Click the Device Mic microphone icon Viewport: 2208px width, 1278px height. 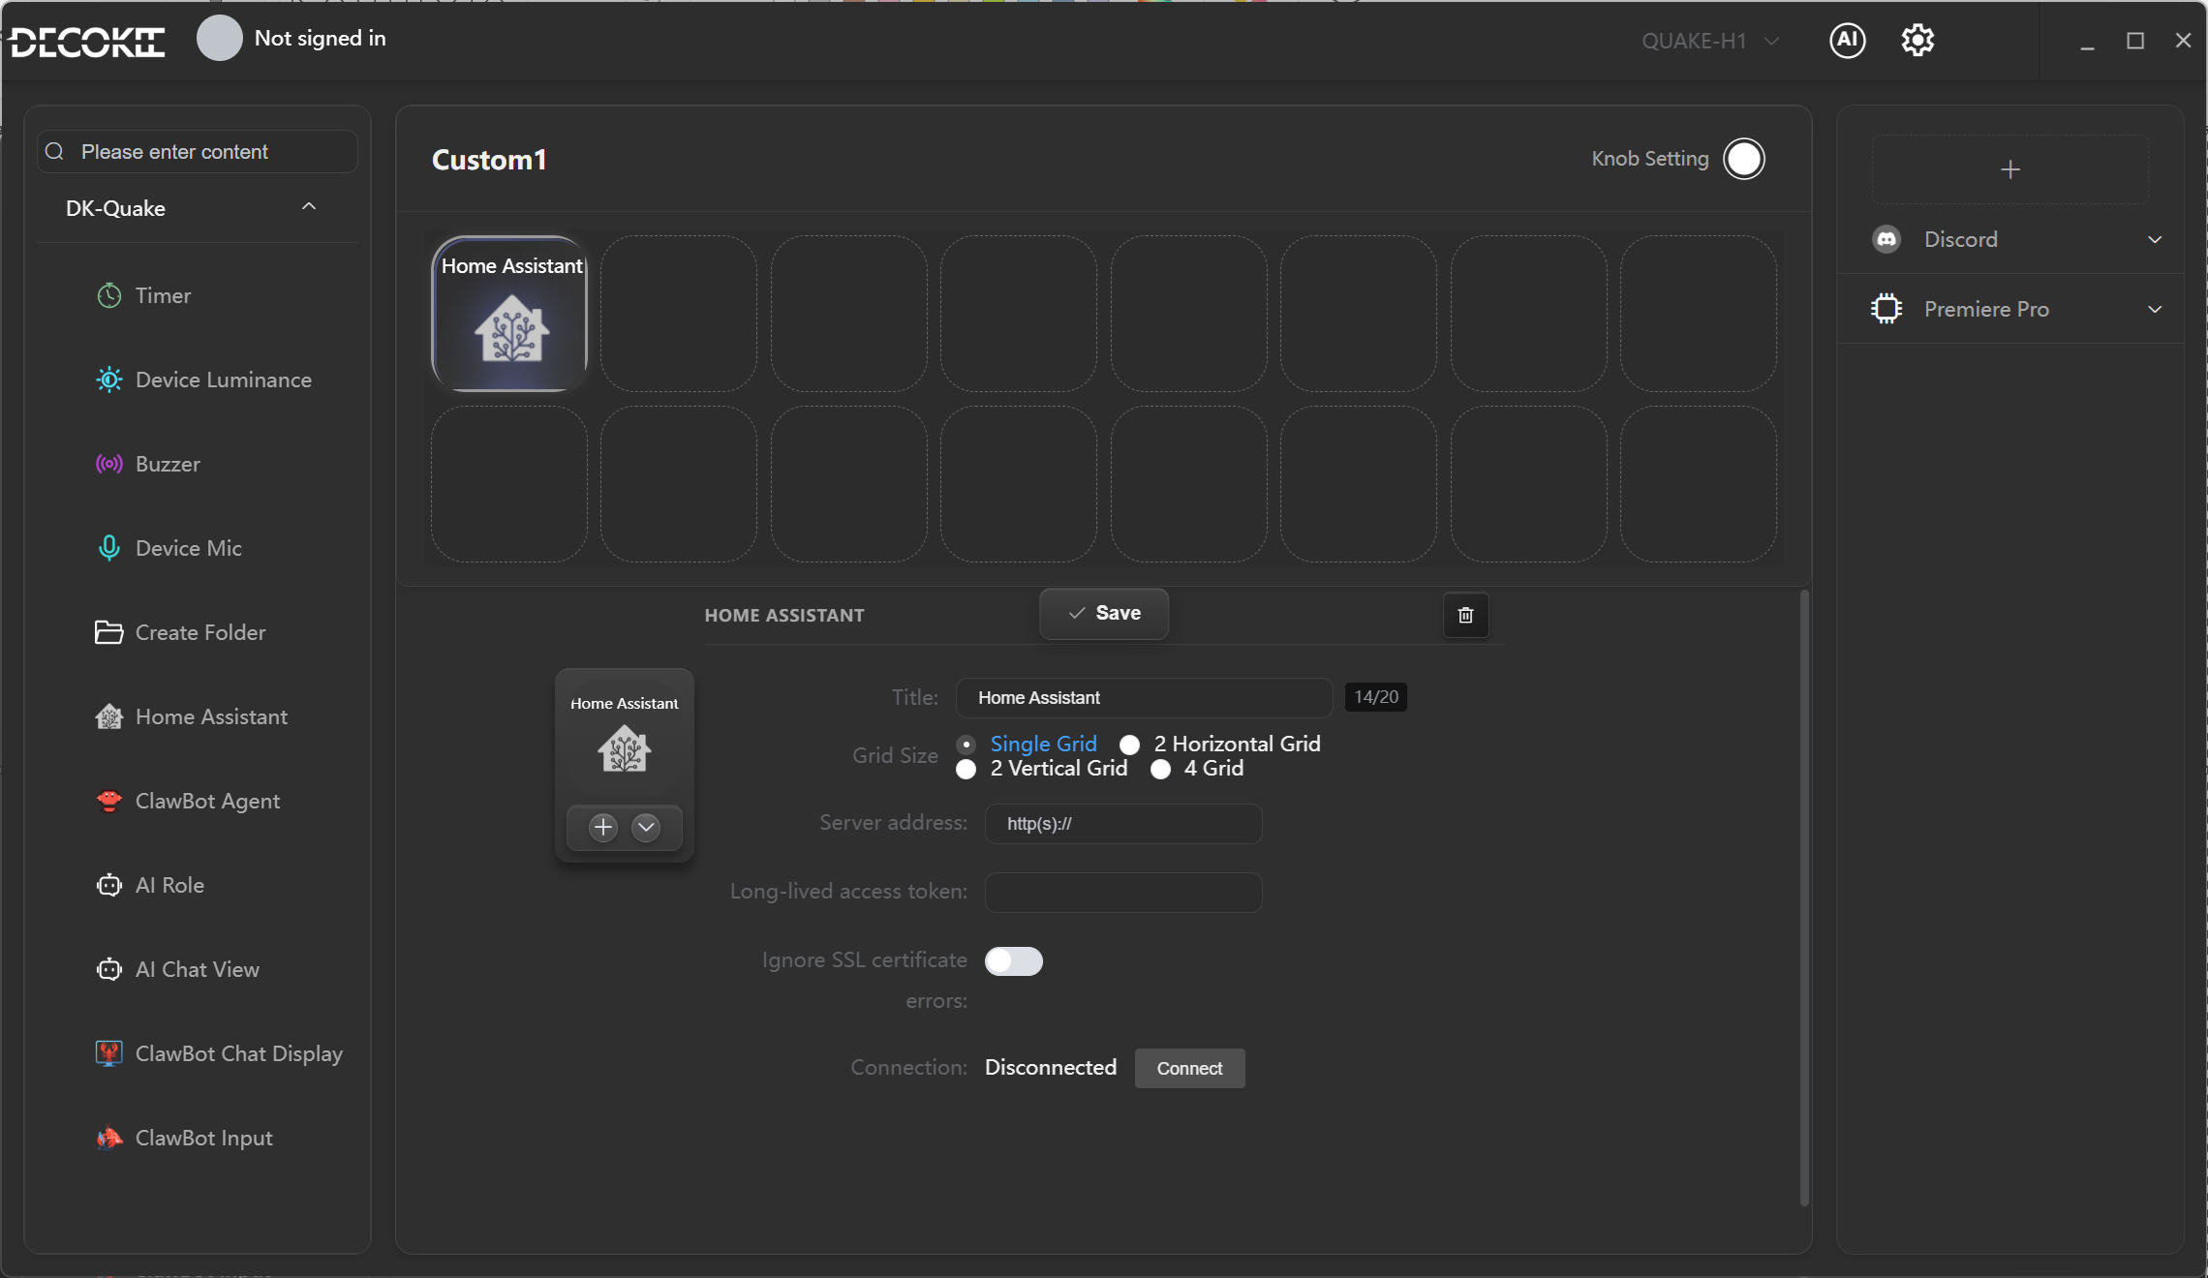(109, 548)
